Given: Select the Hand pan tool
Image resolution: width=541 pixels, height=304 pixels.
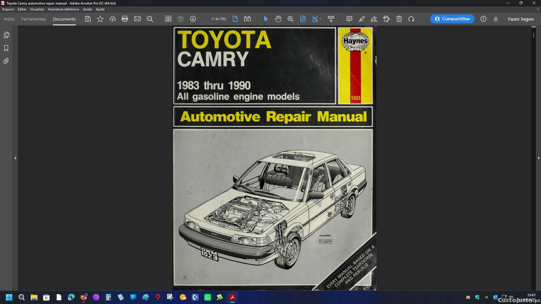Looking at the screenshot, I should [278, 19].
